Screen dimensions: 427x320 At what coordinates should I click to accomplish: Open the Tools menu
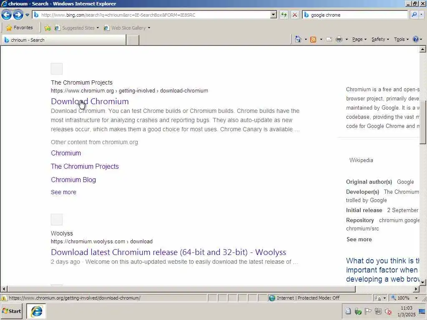tap(402, 39)
